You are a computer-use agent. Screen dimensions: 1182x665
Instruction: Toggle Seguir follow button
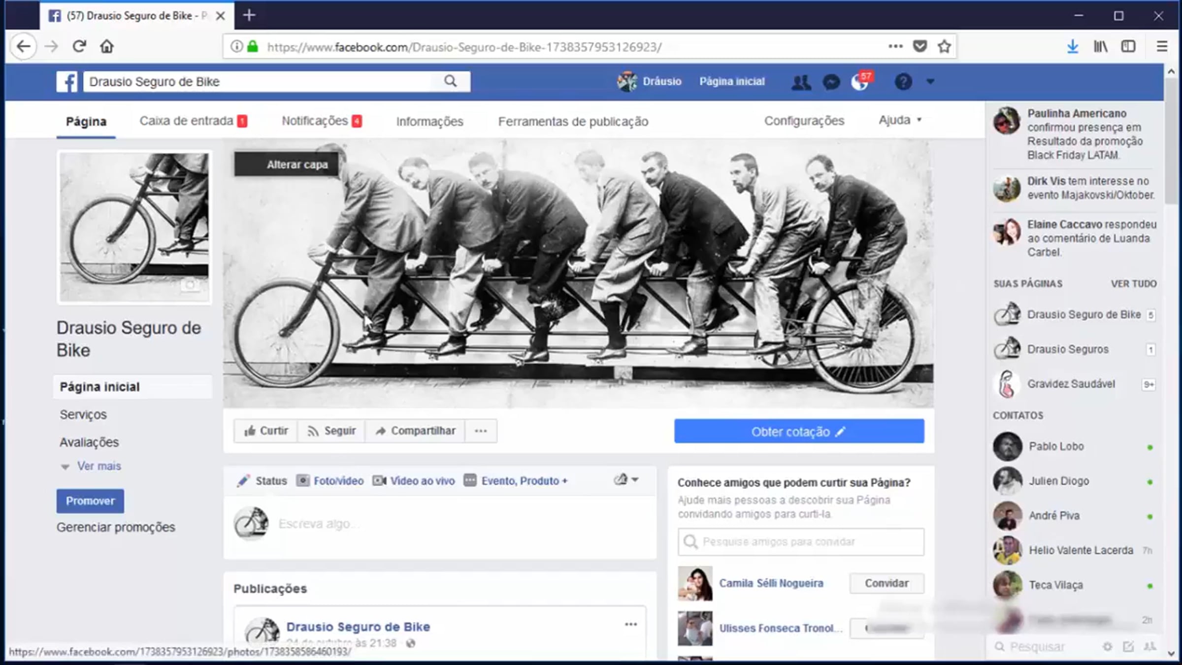coord(331,431)
